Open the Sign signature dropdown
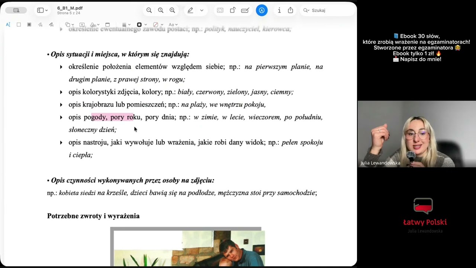This screenshot has height=268, width=476. [94, 25]
